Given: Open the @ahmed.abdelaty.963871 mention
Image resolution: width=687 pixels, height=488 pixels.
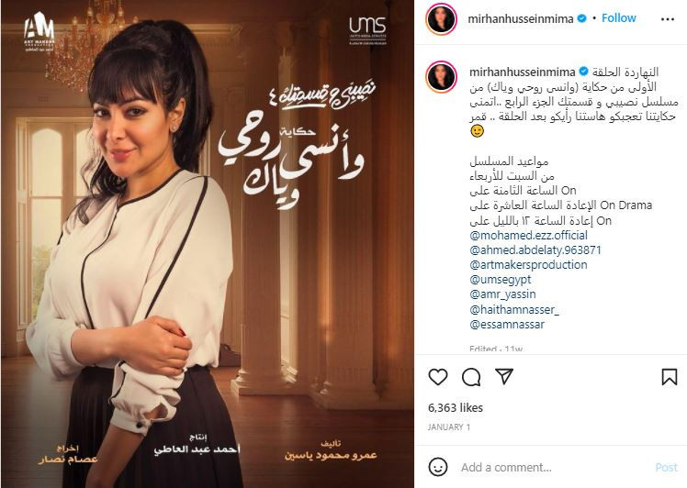Looking at the screenshot, I should click(535, 250).
